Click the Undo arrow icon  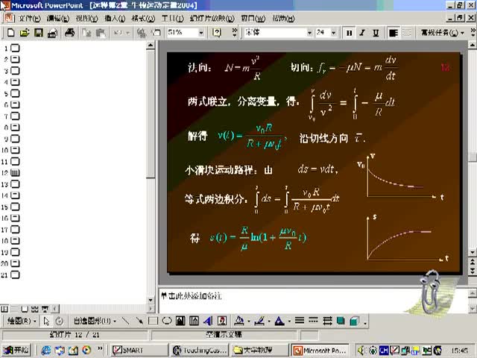(x=118, y=33)
